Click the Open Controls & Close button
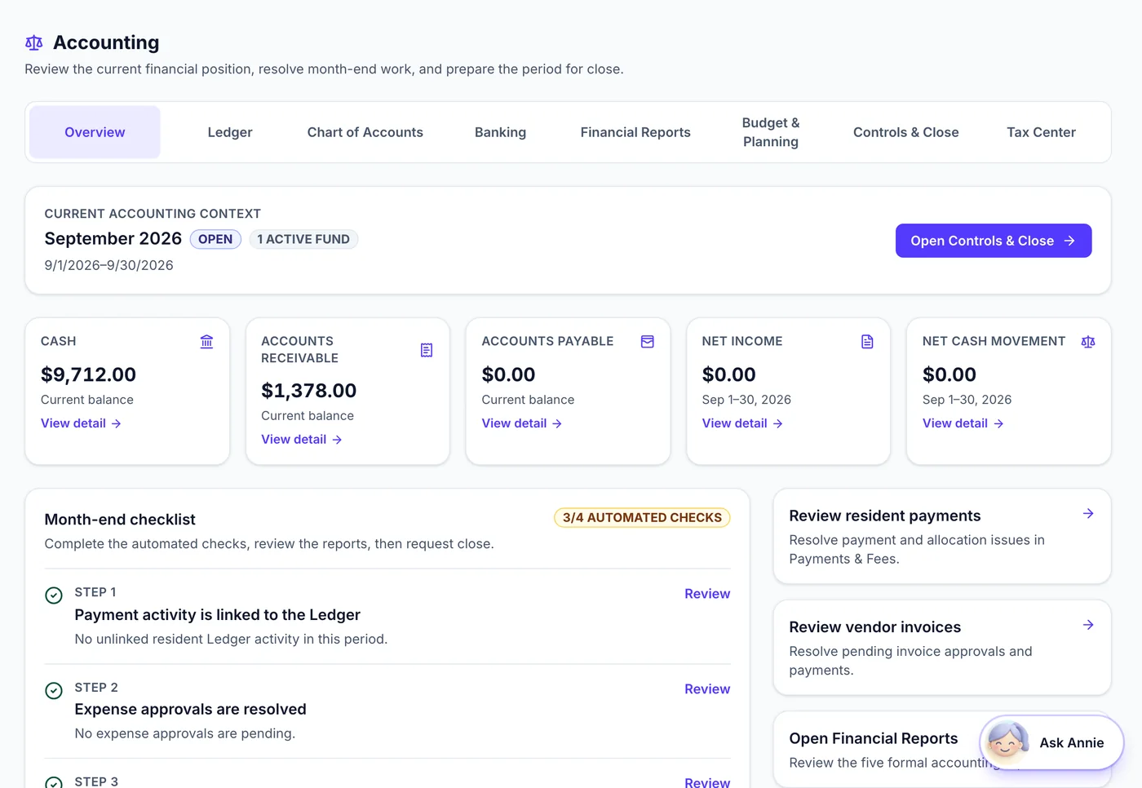The height and width of the screenshot is (788, 1142). click(x=994, y=241)
